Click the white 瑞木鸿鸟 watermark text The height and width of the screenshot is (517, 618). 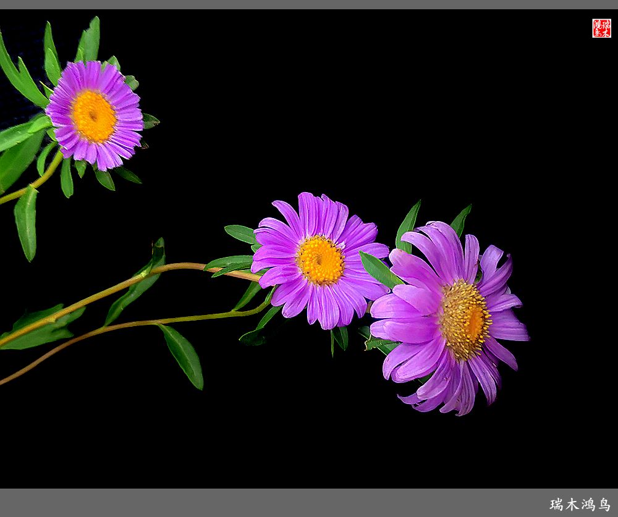pos(580,504)
